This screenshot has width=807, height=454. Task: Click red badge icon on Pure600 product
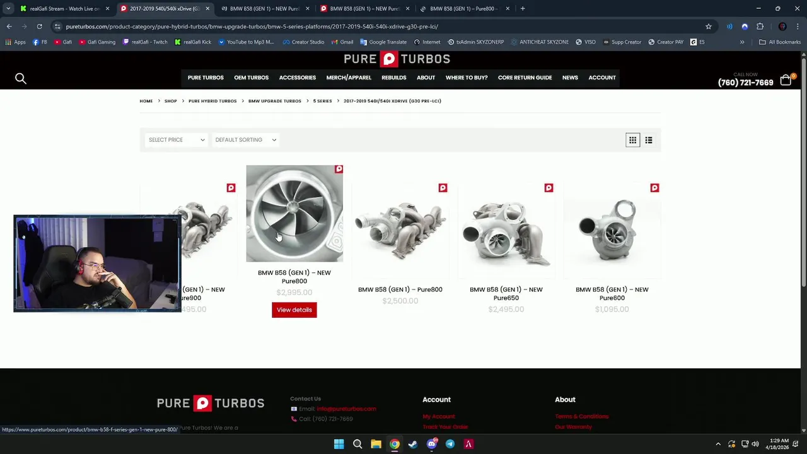tap(654, 188)
